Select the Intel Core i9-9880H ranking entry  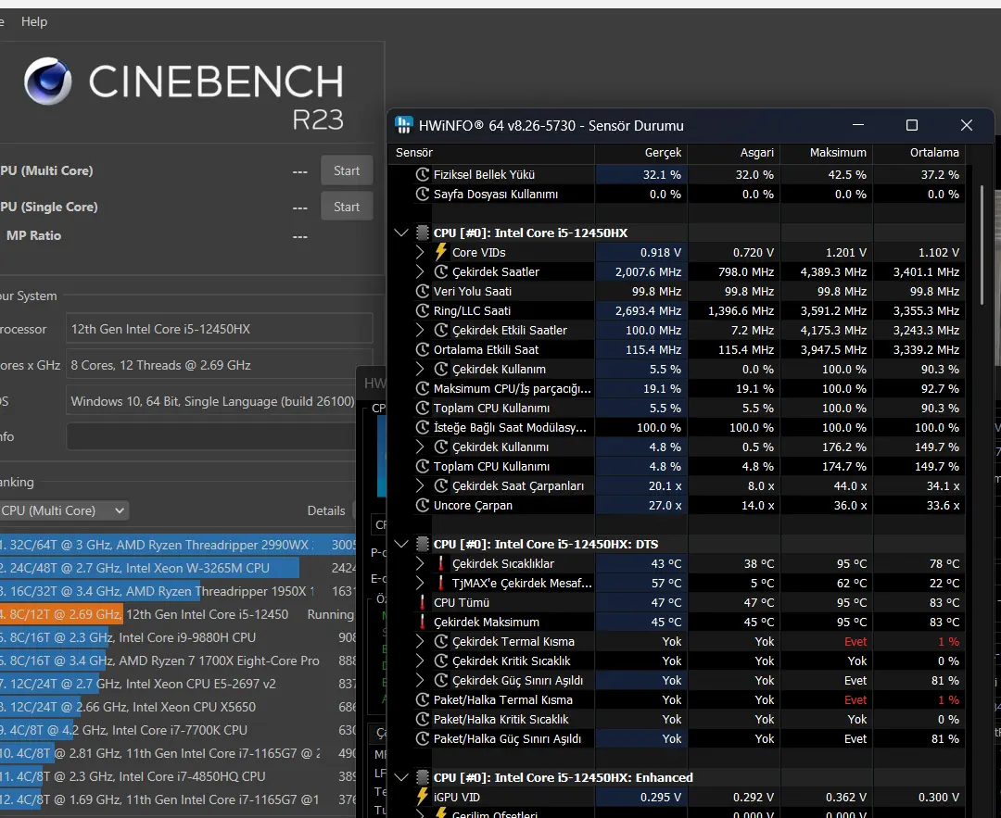pyautogui.click(x=177, y=637)
